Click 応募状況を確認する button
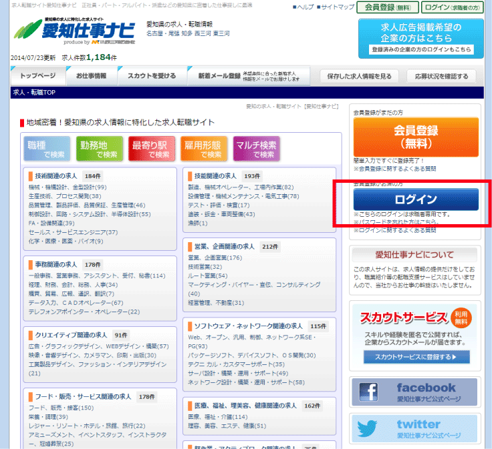This screenshot has width=492, height=449. click(441, 76)
